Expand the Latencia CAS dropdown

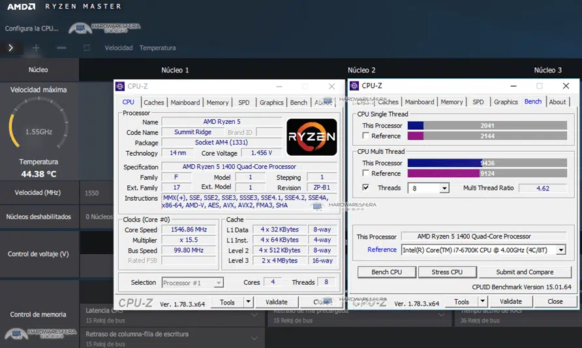tap(254, 315)
